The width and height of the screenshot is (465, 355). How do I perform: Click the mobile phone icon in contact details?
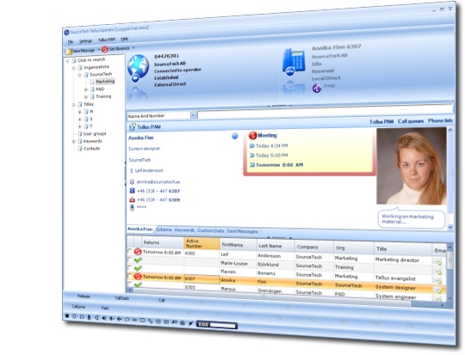133,207
